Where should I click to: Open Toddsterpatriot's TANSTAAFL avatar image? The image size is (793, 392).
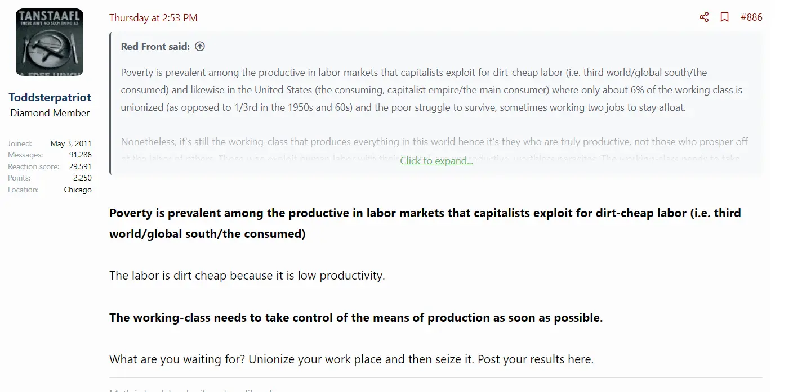50,42
